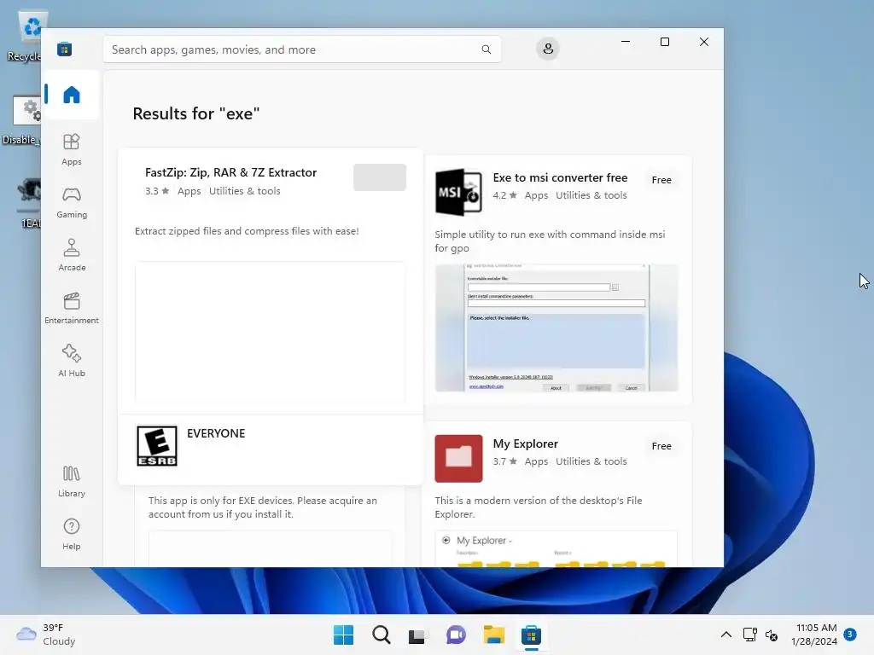This screenshot has width=874, height=655.
Task: Open the Gaming section
Action: pos(72,202)
